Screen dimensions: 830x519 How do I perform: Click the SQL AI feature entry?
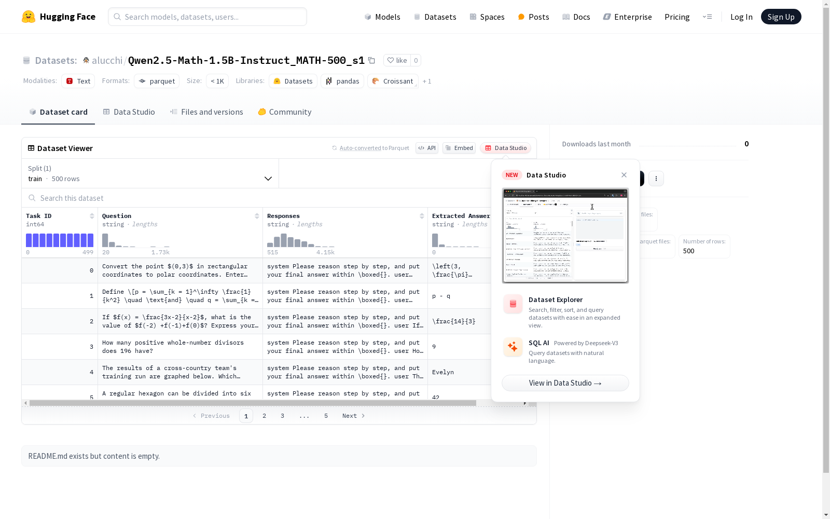[x=565, y=351]
